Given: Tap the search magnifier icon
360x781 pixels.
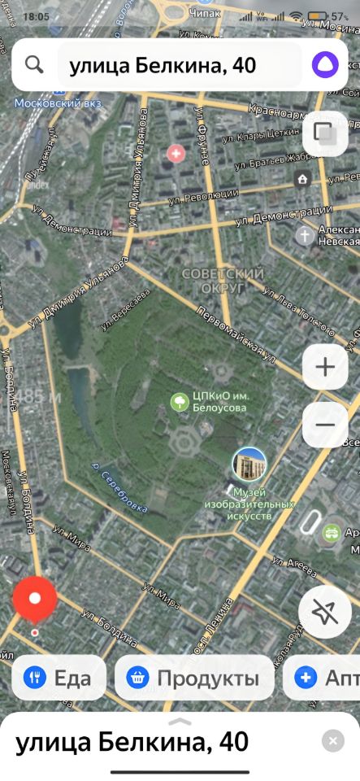Looking at the screenshot, I should [34, 65].
